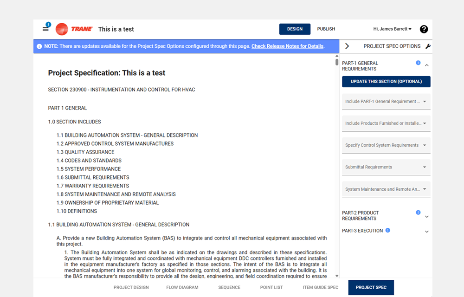Click '1.8 SYSTEM MAINTENANCE AND REMOTE ANALYSIS' line
The image size is (464, 297).
point(116,194)
